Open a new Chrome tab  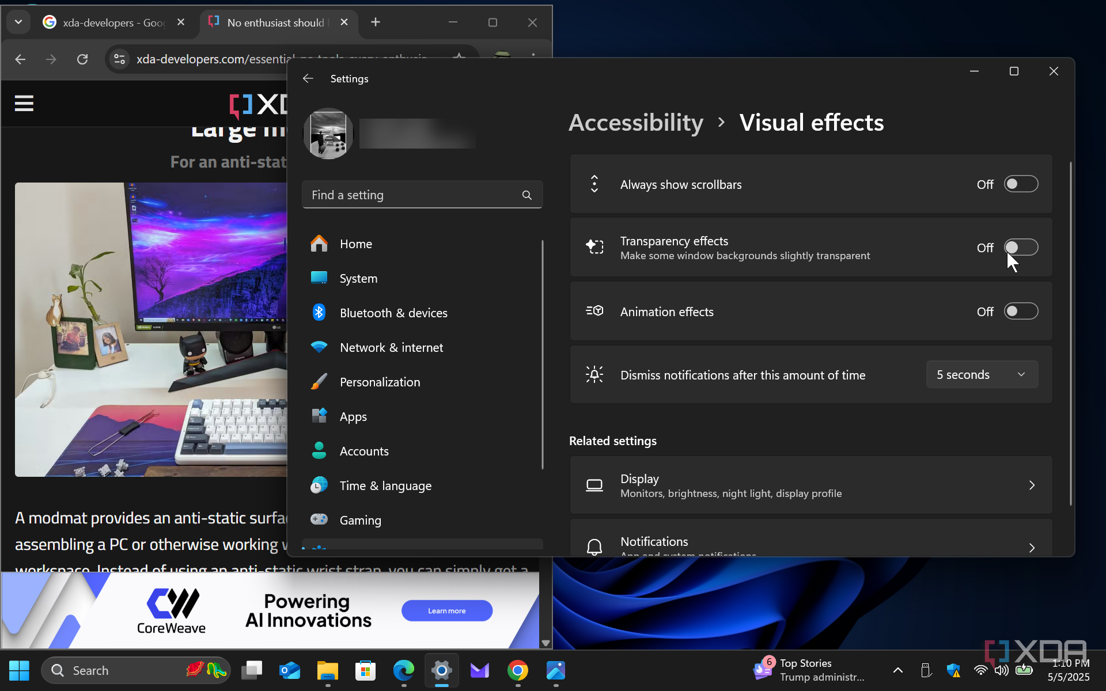[376, 22]
